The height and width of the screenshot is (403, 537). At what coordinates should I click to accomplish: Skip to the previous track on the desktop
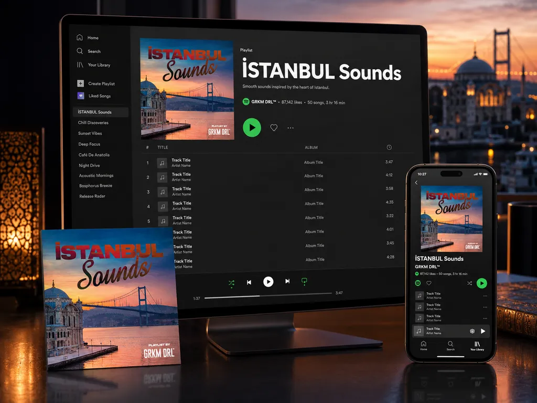tap(249, 282)
